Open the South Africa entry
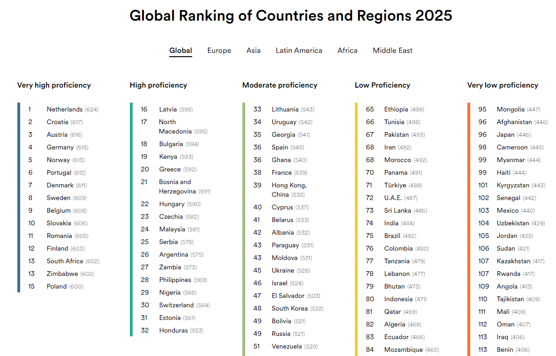Viewport: 556px width, 356px height. (x=65, y=261)
